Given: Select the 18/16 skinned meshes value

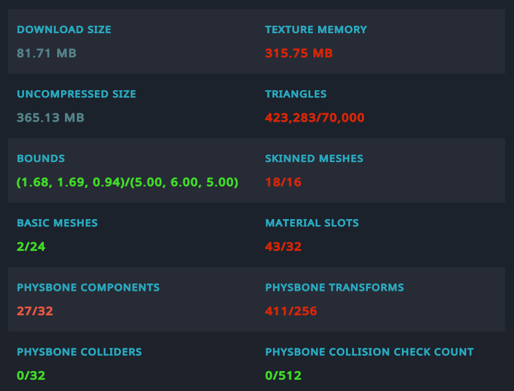Looking at the screenshot, I should (x=283, y=183).
